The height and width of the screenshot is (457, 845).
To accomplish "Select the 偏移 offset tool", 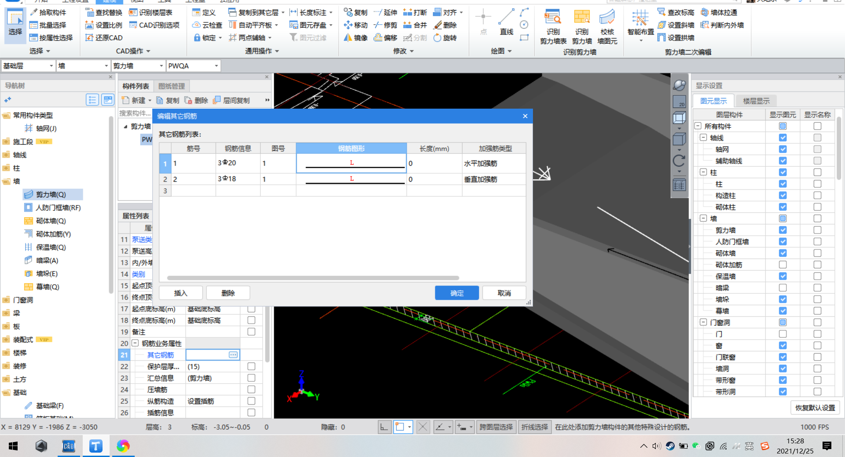I will [x=385, y=38].
